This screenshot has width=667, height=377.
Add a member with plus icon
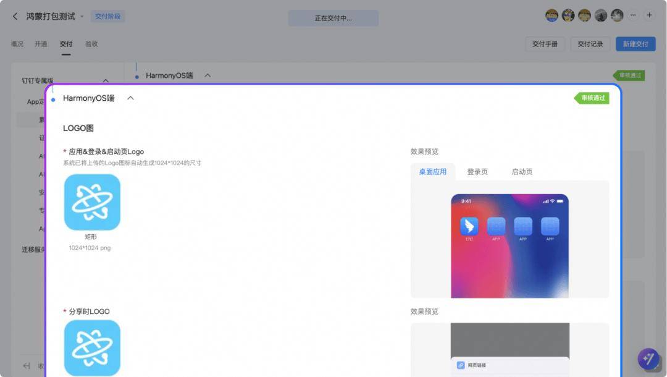coord(649,15)
